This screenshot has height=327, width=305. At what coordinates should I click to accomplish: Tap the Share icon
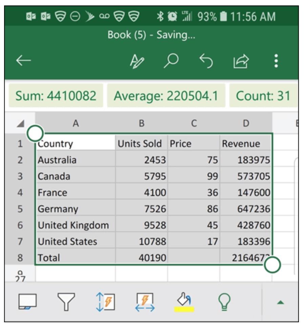[x=241, y=61]
